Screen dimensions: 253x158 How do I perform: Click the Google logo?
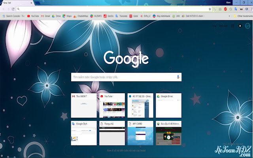(126, 58)
